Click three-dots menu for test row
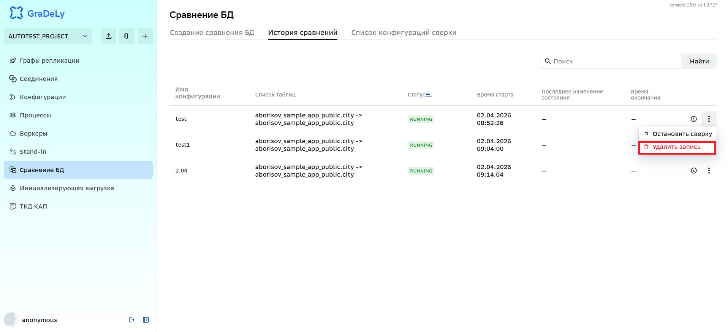The width and height of the screenshot is (728, 332). pos(709,119)
